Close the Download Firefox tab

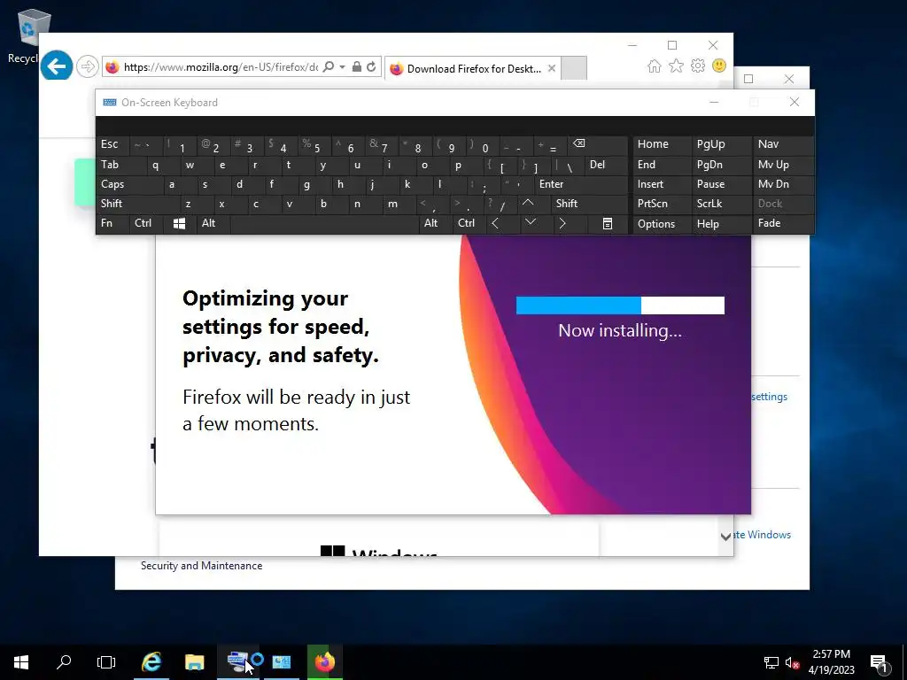pos(552,68)
